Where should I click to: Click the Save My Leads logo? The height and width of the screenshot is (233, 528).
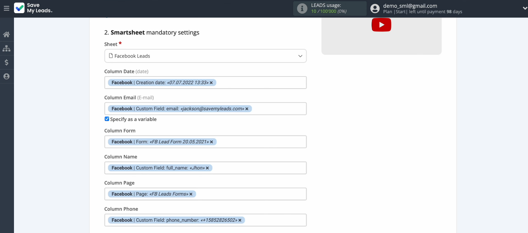click(x=33, y=8)
